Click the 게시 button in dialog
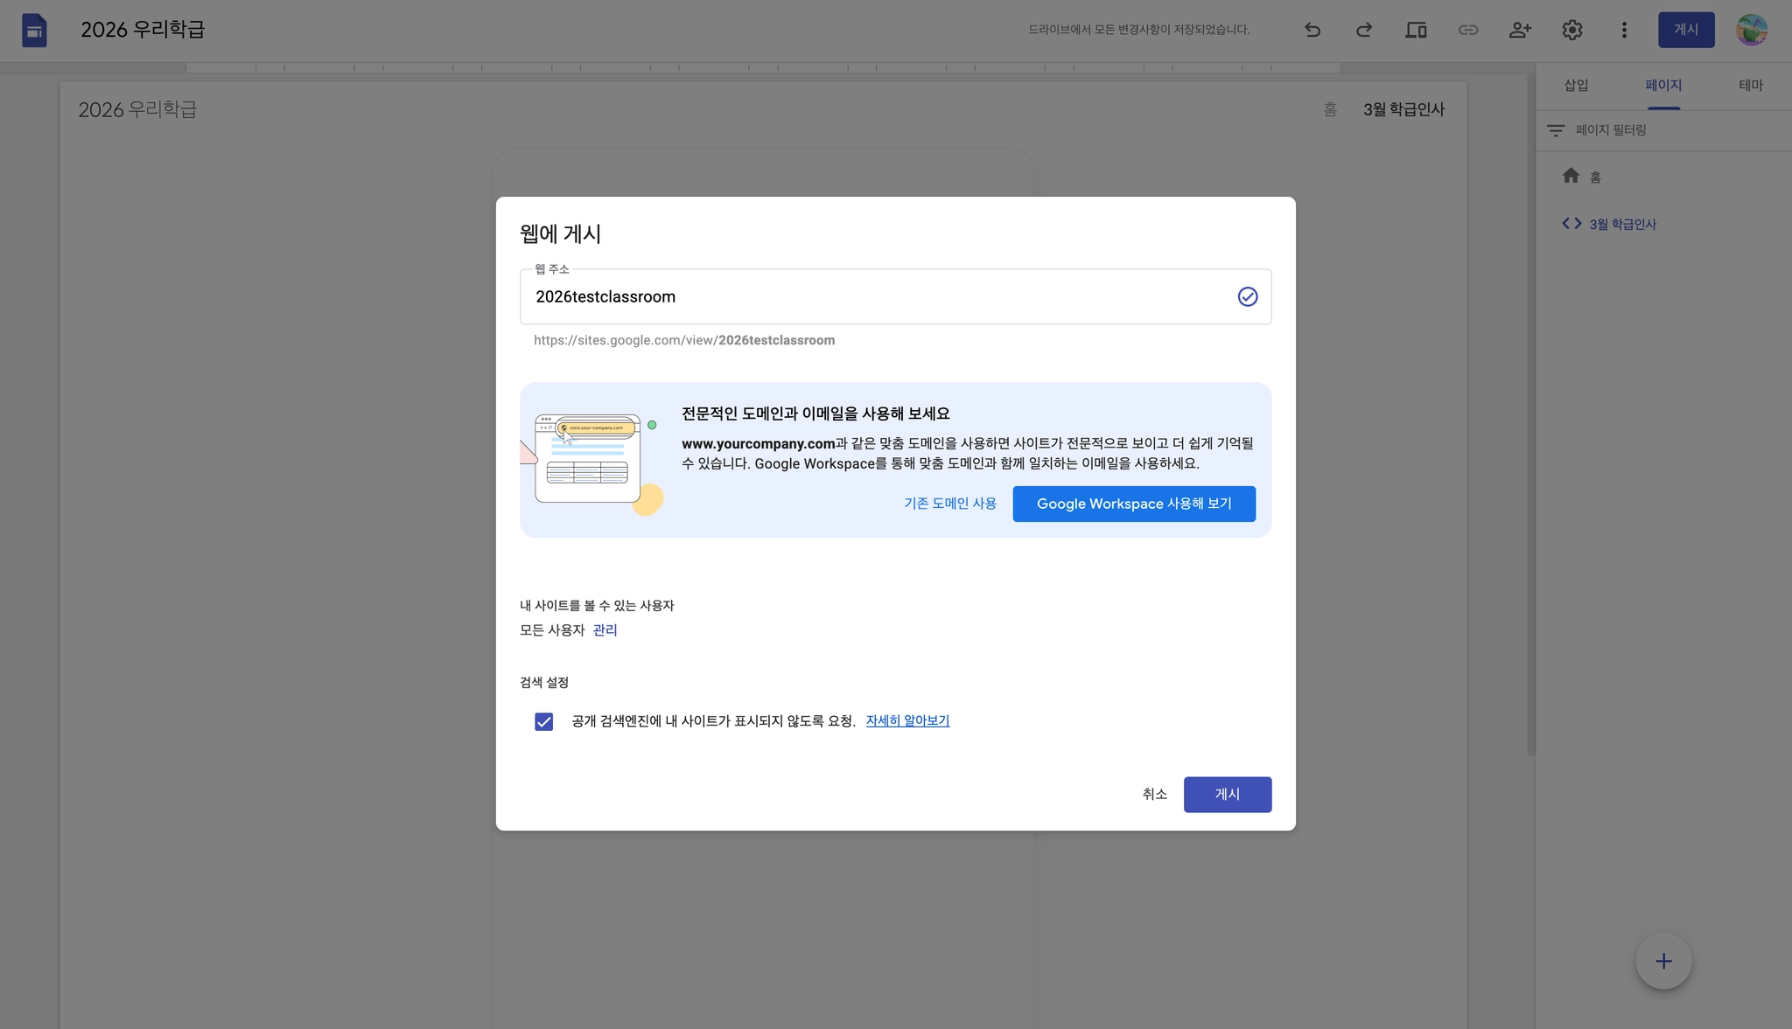 coord(1227,794)
